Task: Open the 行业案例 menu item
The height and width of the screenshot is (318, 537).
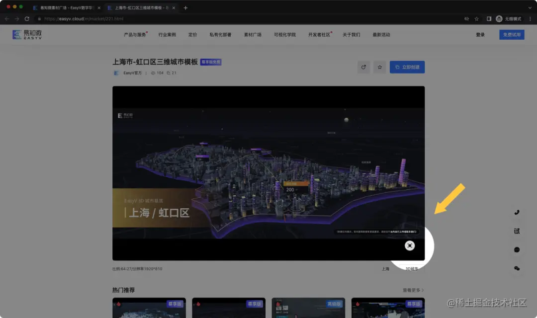Action: 167,35
